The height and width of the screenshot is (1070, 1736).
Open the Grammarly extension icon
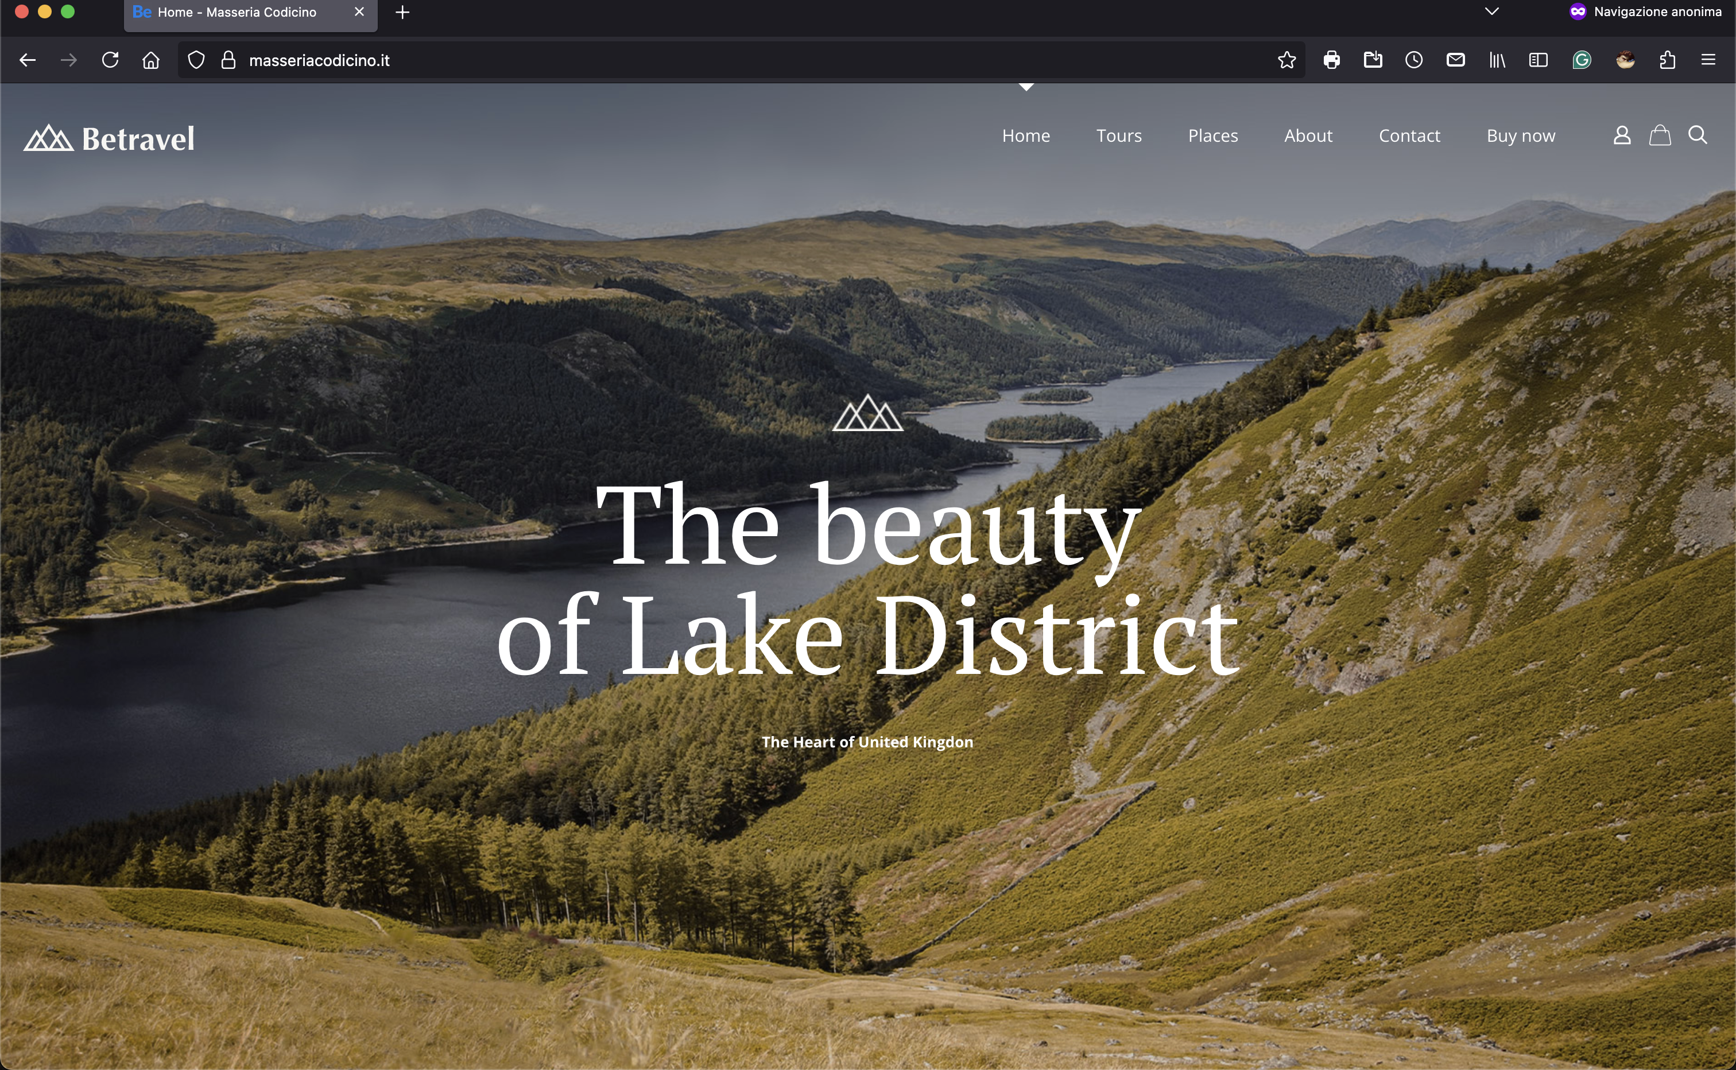1581,60
